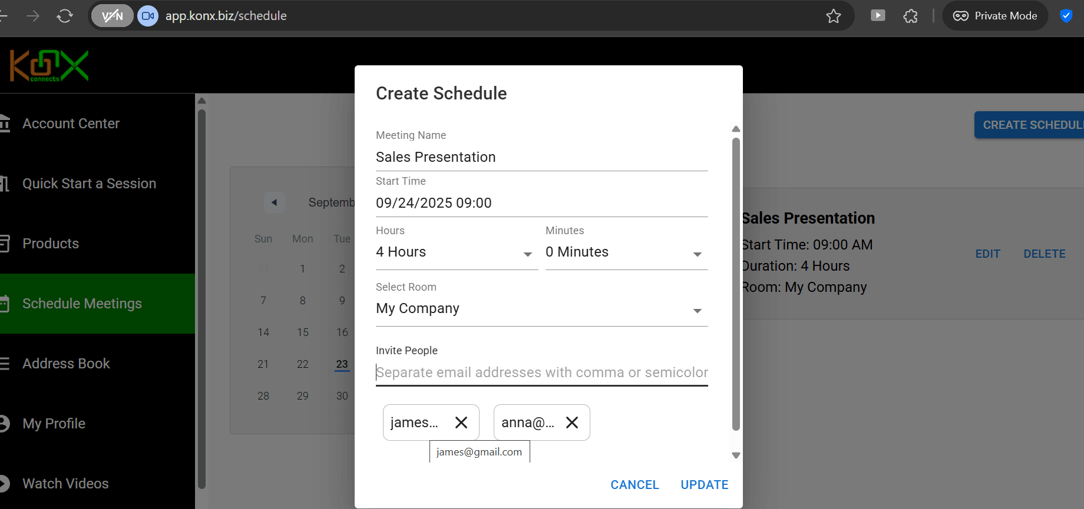The height and width of the screenshot is (509, 1084).
Task: Toggle the VPN icon in address bar
Action: [112, 16]
